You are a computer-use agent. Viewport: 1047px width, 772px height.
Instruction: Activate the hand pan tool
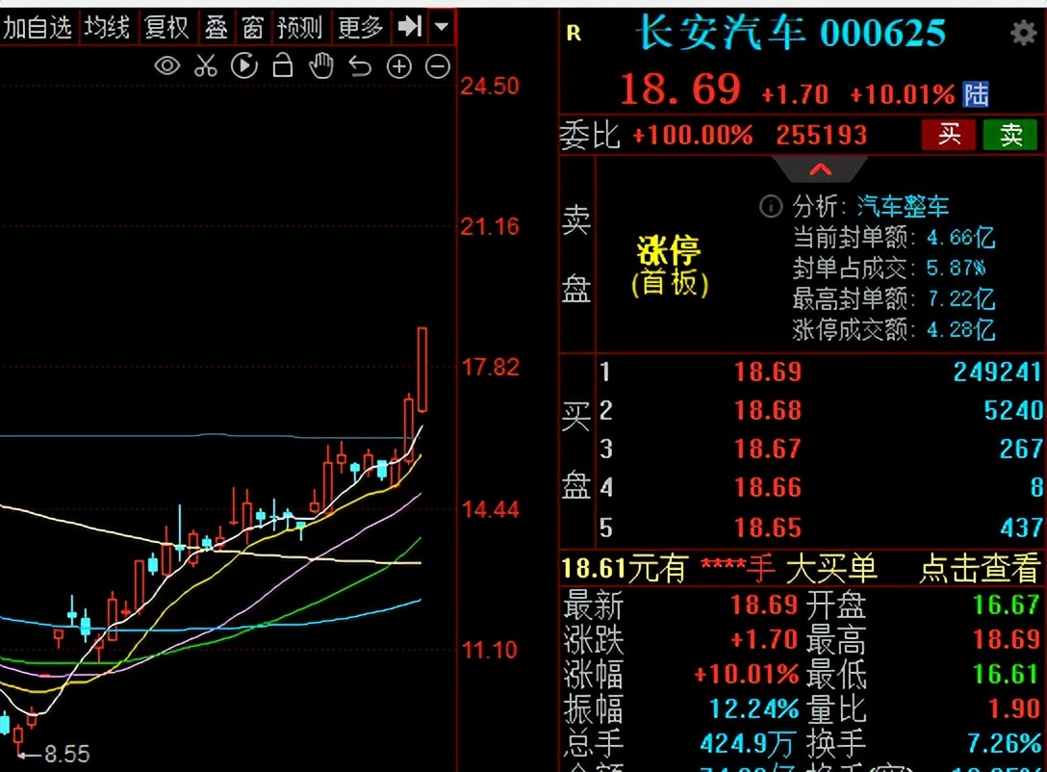(x=320, y=65)
